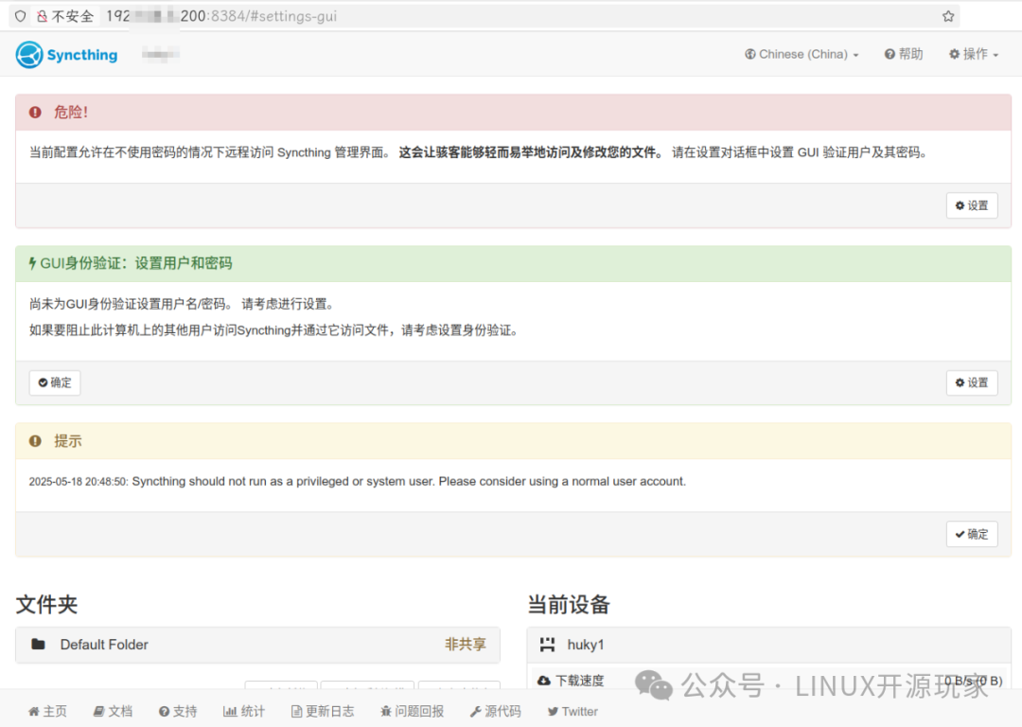This screenshot has height=727, width=1022.
Task: Open the 帮助 help menu item
Action: 904,55
